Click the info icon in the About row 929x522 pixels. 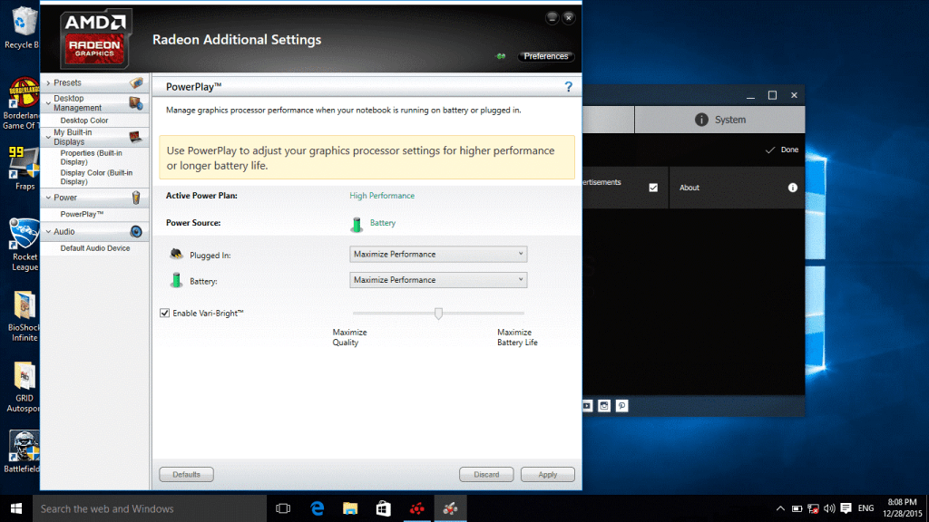(x=793, y=188)
